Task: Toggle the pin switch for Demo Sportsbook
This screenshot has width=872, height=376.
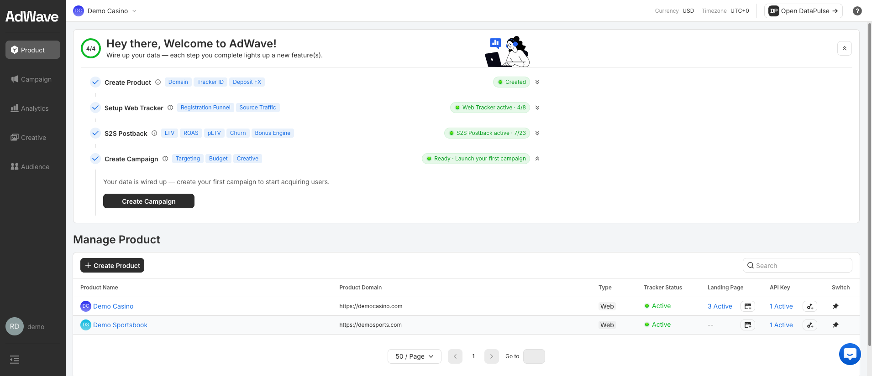Action: (x=835, y=325)
